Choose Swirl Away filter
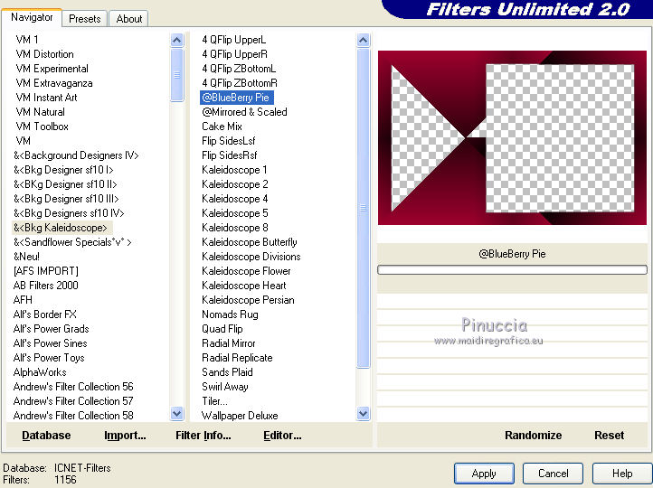The height and width of the screenshot is (488, 653). coord(225,387)
